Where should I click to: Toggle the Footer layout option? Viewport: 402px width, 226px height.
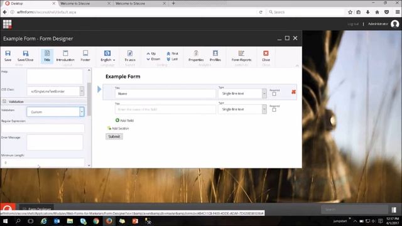click(85, 56)
